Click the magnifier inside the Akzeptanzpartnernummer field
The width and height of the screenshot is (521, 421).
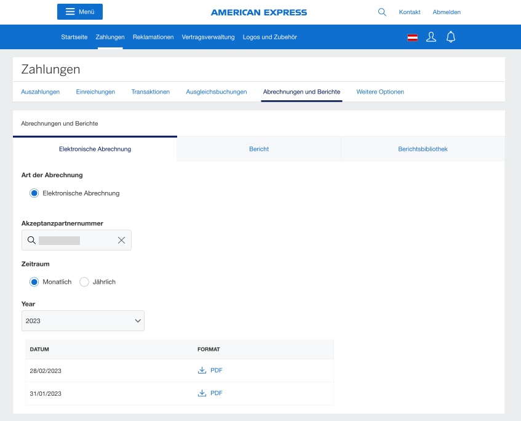[31, 239]
